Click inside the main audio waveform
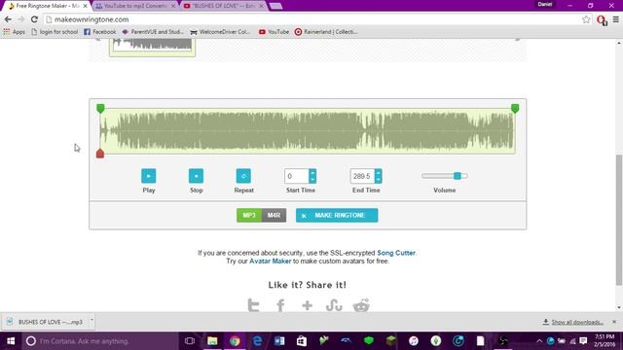This screenshot has height=350, width=623. [308, 131]
